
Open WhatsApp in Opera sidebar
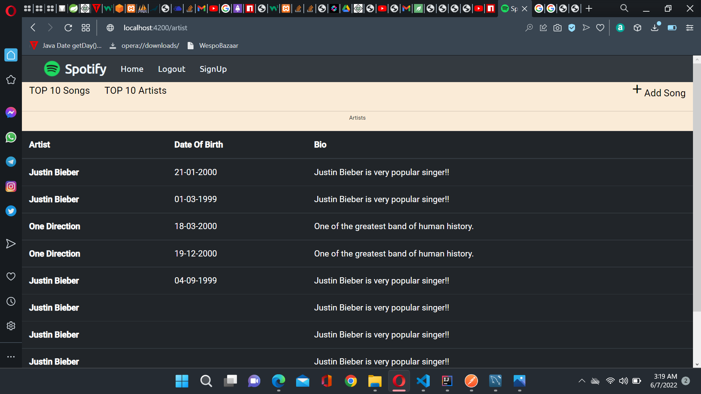pos(11,137)
